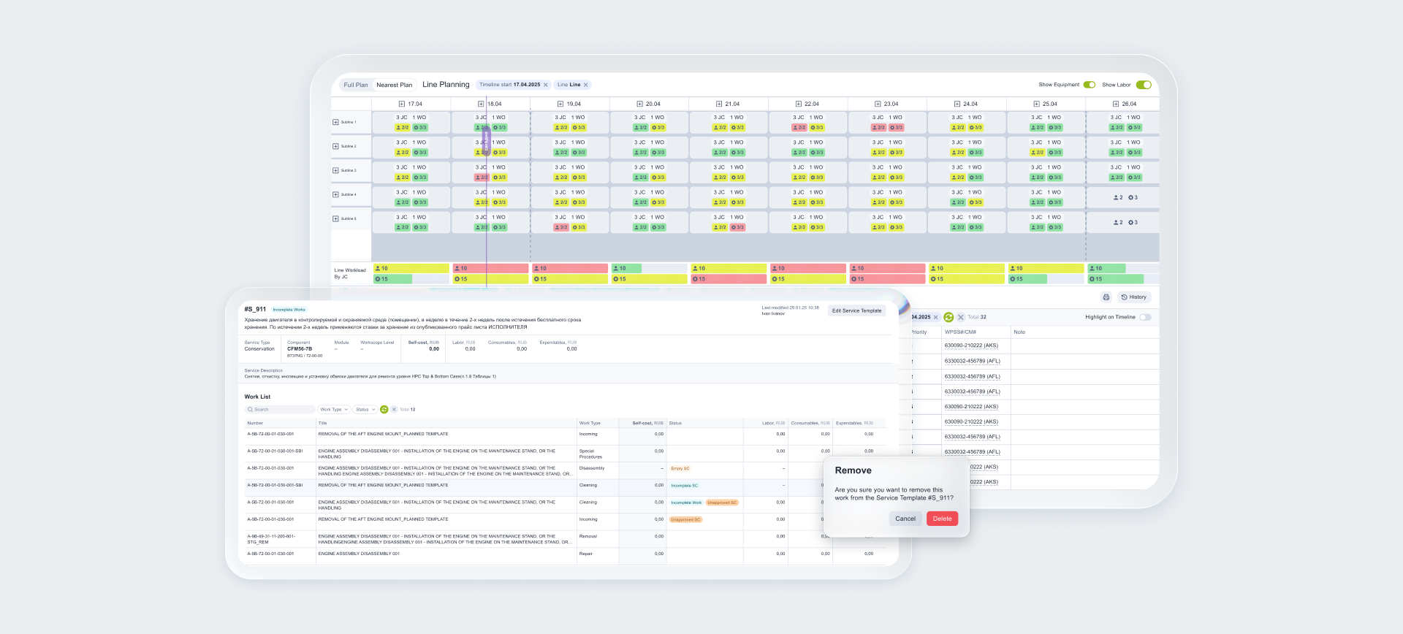Enable Highlight on Timeline toggle
1403x634 pixels.
[x=1145, y=317]
